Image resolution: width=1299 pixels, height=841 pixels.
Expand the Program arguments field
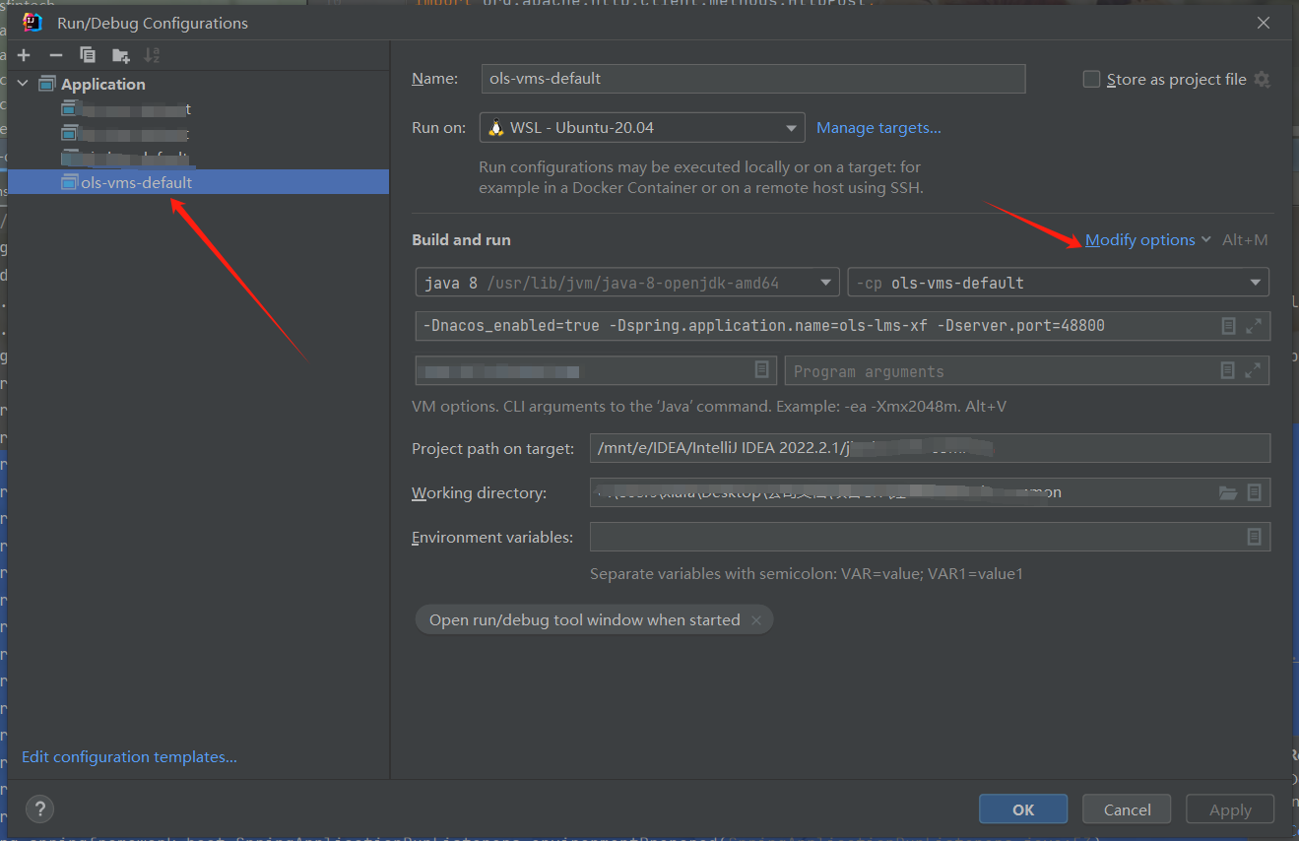1253,371
